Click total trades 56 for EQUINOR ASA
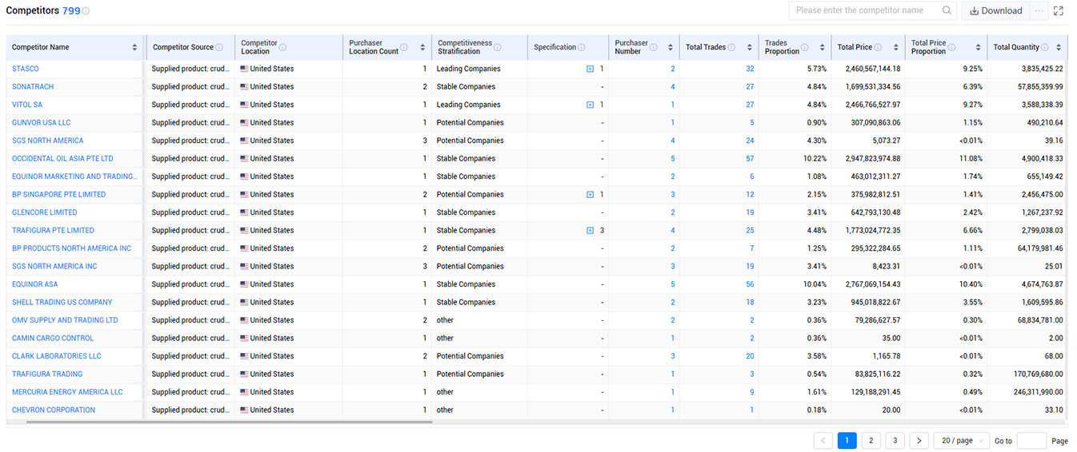This screenshot has height=452, width=1077. coord(750,284)
